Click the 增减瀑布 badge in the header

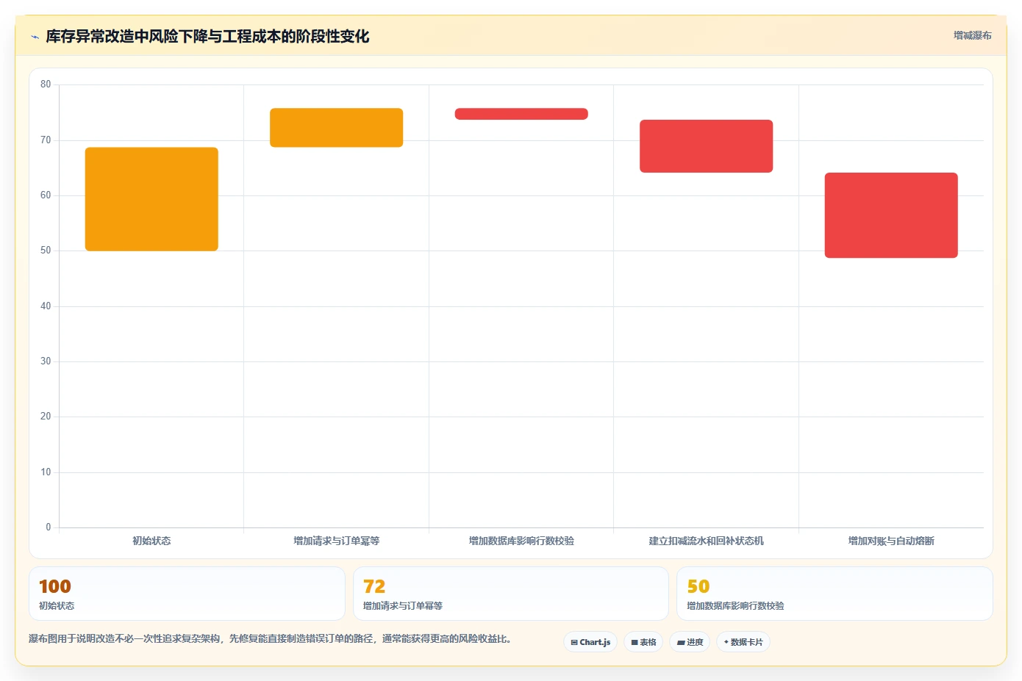pyautogui.click(x=972, y=35)
